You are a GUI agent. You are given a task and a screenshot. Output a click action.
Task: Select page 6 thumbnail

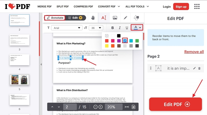19,100
